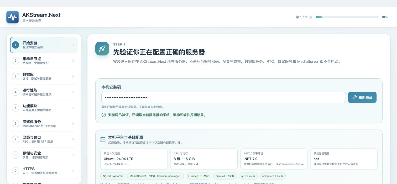Viewport: 397px width, 184px height.
Task: Click step number 4 circle badge
Action: [15, 92]
